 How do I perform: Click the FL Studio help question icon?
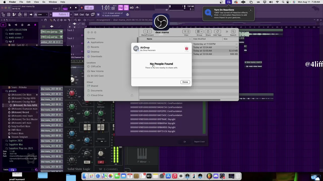[x=93, y=14]
